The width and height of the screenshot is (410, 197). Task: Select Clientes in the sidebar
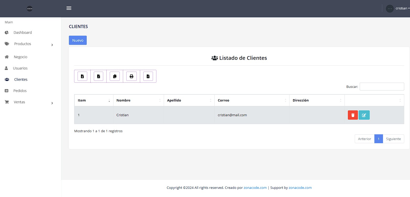[x=21, y=79]
